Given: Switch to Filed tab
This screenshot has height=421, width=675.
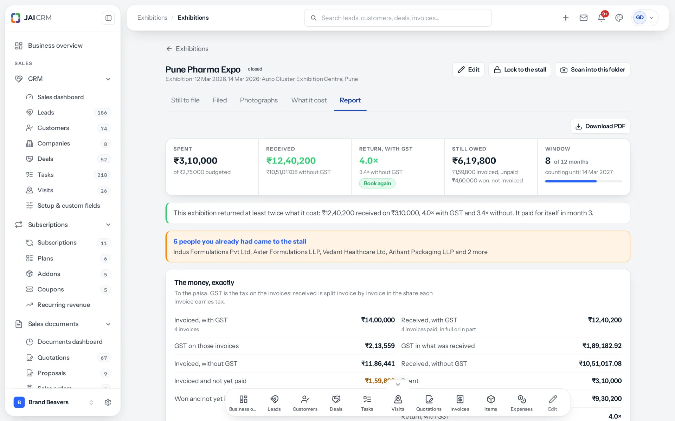Looking at the screenshot, I should coord(220,100).
